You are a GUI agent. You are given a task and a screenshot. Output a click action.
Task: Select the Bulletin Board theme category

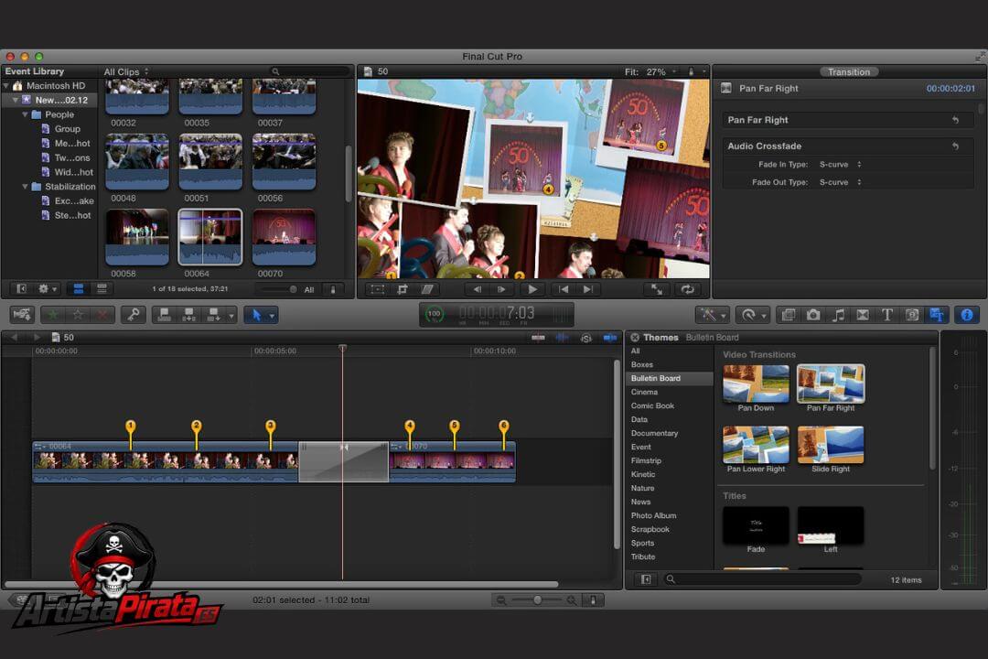click(x=671, y=378)
